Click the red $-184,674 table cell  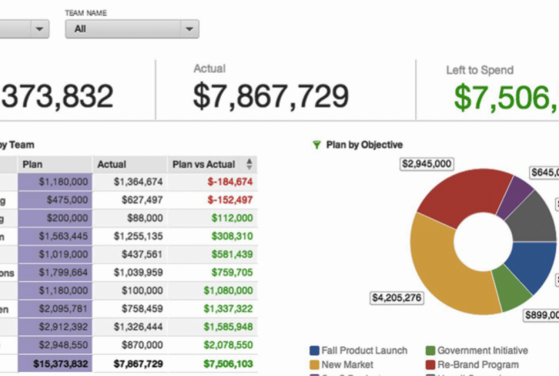(x=229, y=182)
